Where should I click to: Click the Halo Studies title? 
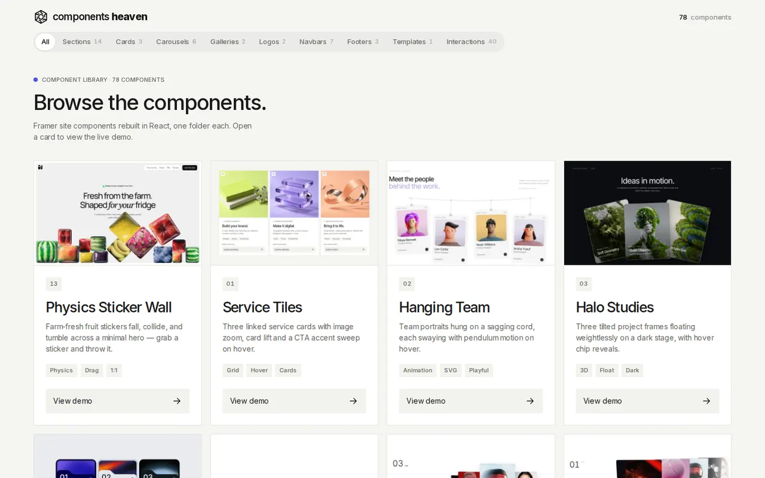click(615, 307)
